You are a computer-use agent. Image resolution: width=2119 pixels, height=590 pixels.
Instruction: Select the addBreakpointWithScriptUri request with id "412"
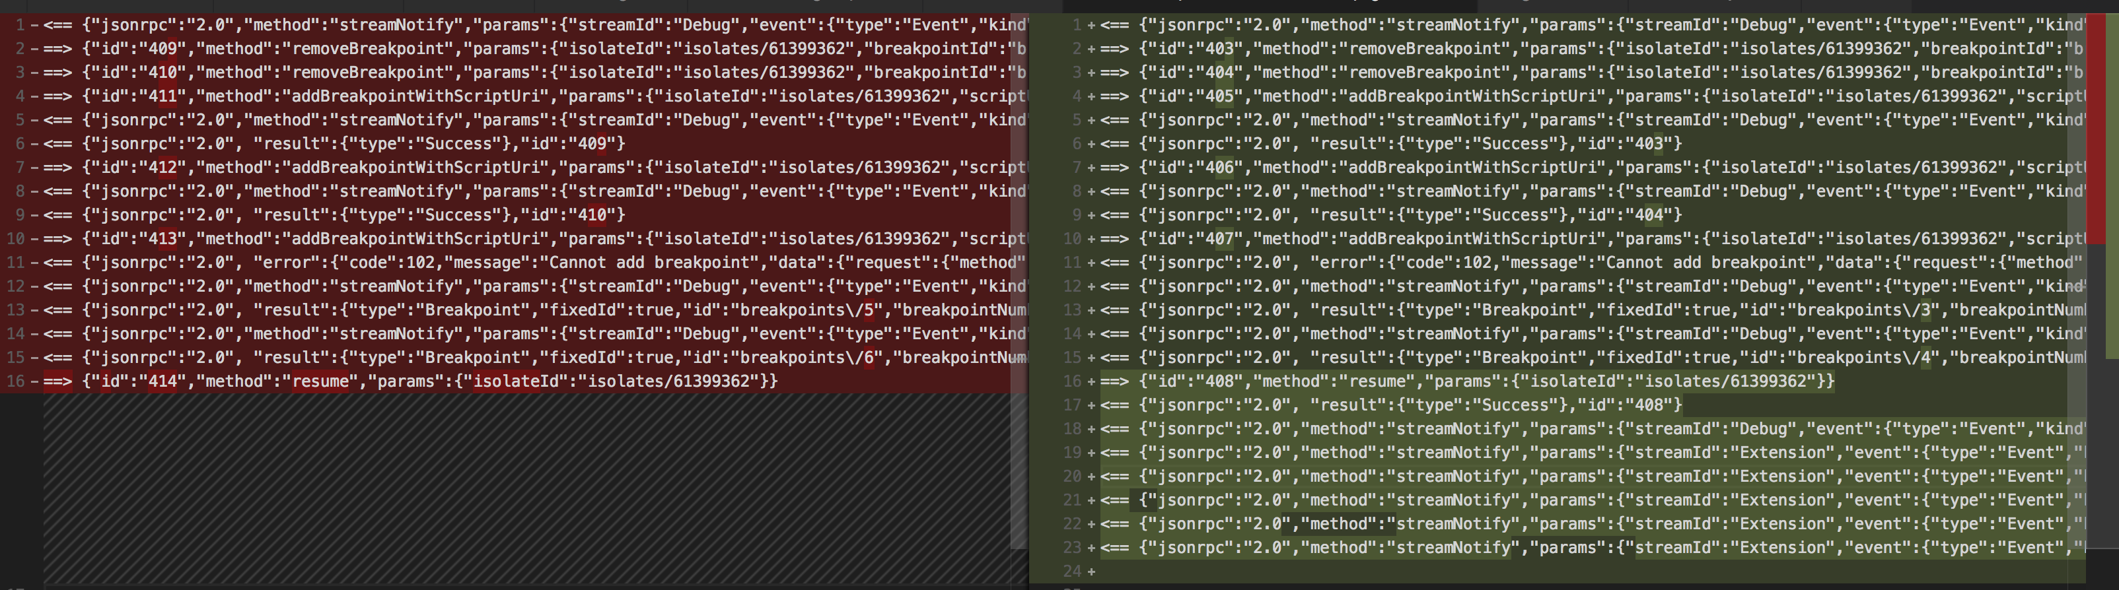click(x=534, y=168)
